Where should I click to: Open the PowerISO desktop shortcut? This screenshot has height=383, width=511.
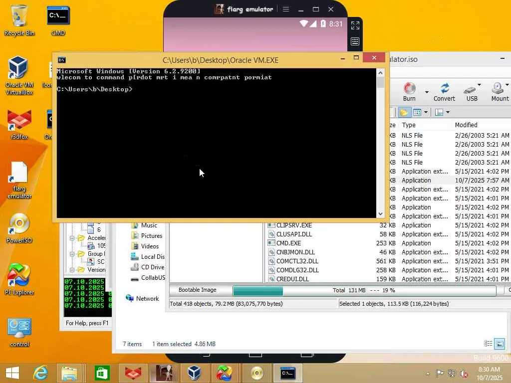click(x=19, y=228)
